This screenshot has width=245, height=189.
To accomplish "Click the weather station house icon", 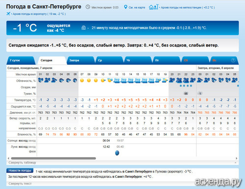I will coord(153,7).
